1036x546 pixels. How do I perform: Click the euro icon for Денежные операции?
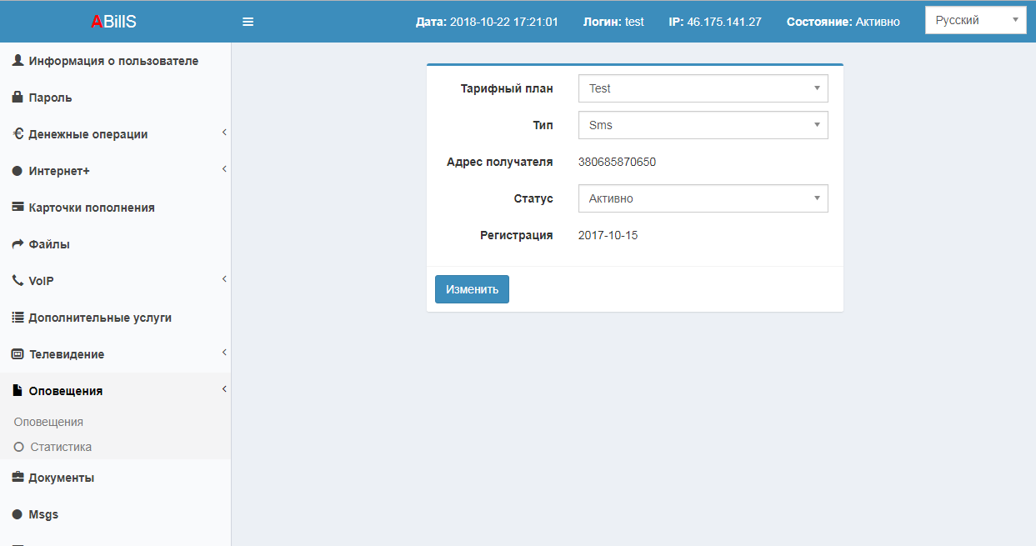[18, 134]
